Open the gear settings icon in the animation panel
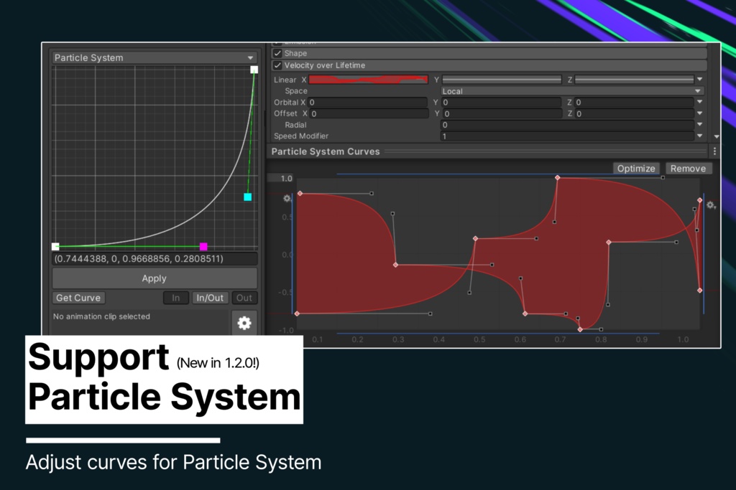736x490 pixels. 244,323
